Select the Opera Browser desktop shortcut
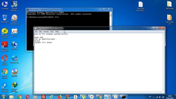Screen dimensions: 176x99 (x=5, y=60)
